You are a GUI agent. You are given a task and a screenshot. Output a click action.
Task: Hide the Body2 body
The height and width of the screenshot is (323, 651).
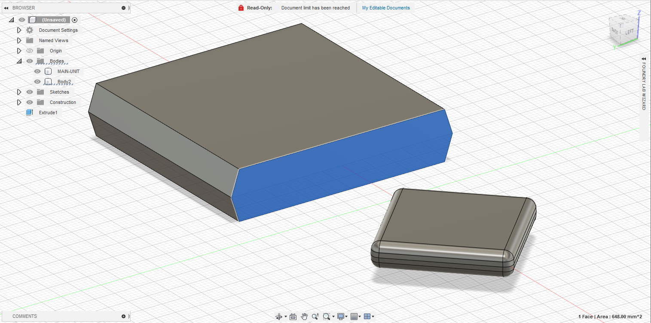(37, 82)
